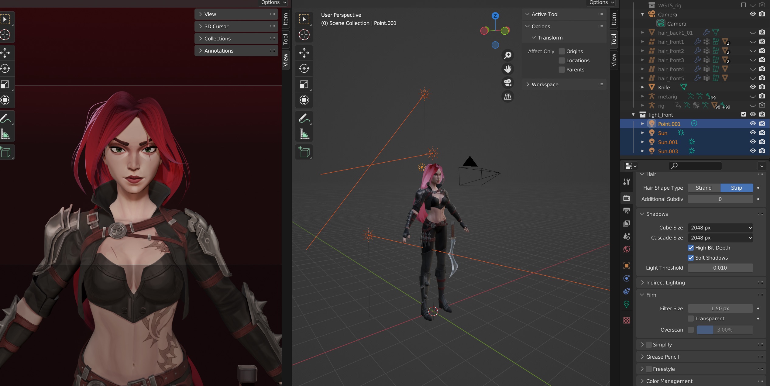Hide Knife object with eye icon
Screen dimensions: 770x386
(x=752, y=87)
